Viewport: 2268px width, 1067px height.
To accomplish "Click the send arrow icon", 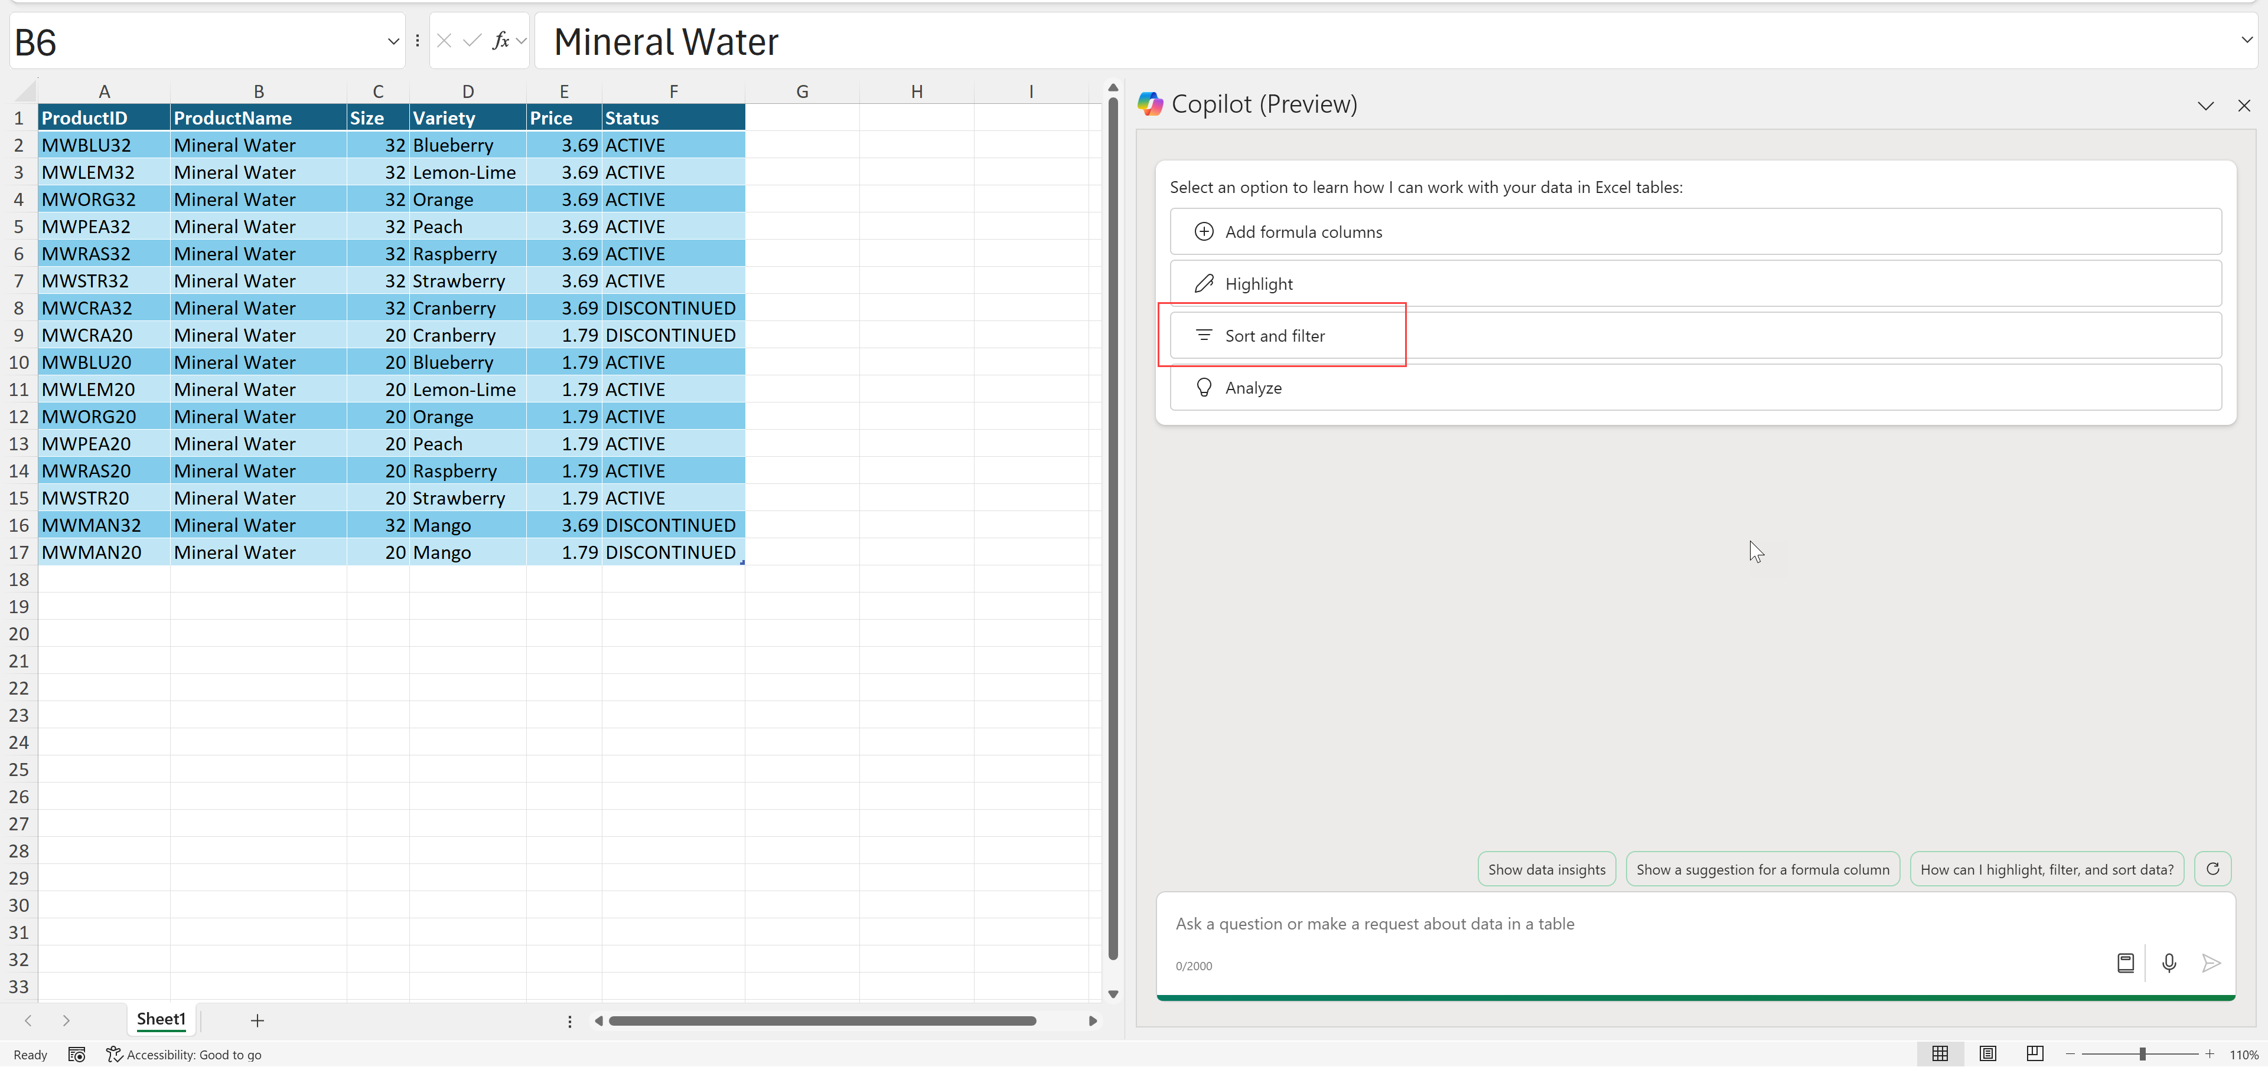I will tap(2210, 963).
